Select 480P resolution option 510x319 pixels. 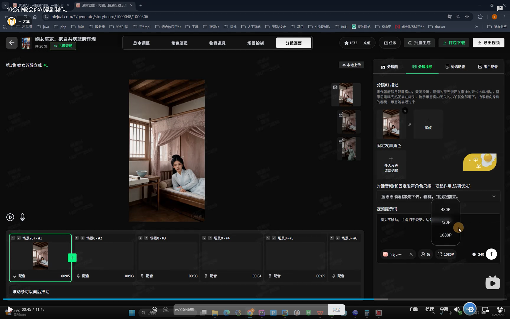445,209
